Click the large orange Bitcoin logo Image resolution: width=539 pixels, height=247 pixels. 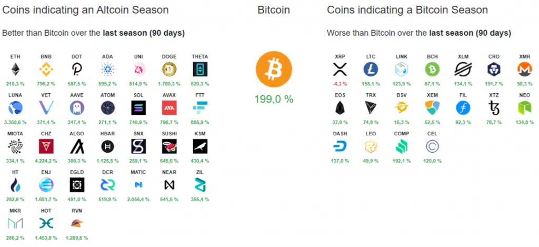(274, 69)
